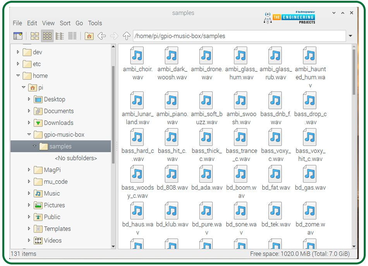
Task: Select the Music folder in tree
Action: (x=47, y=193)
